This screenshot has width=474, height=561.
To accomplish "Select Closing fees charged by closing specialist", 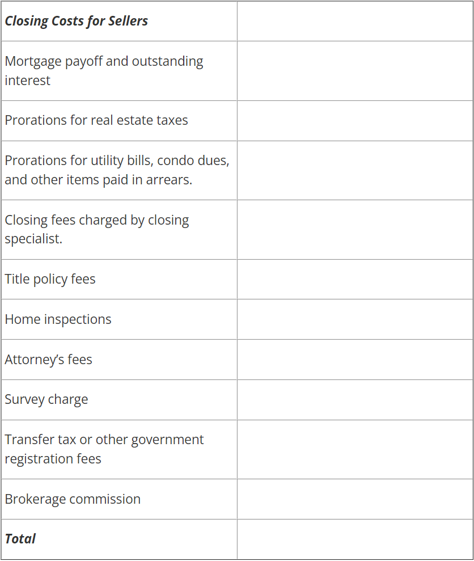I will (97, 230).
